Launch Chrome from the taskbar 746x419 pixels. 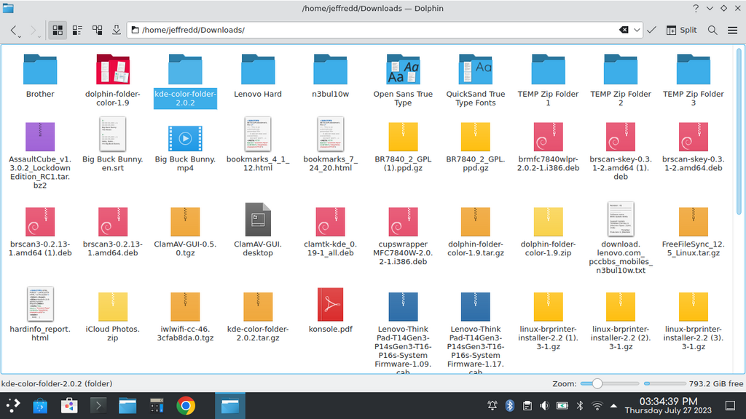(x=186, y=406)
